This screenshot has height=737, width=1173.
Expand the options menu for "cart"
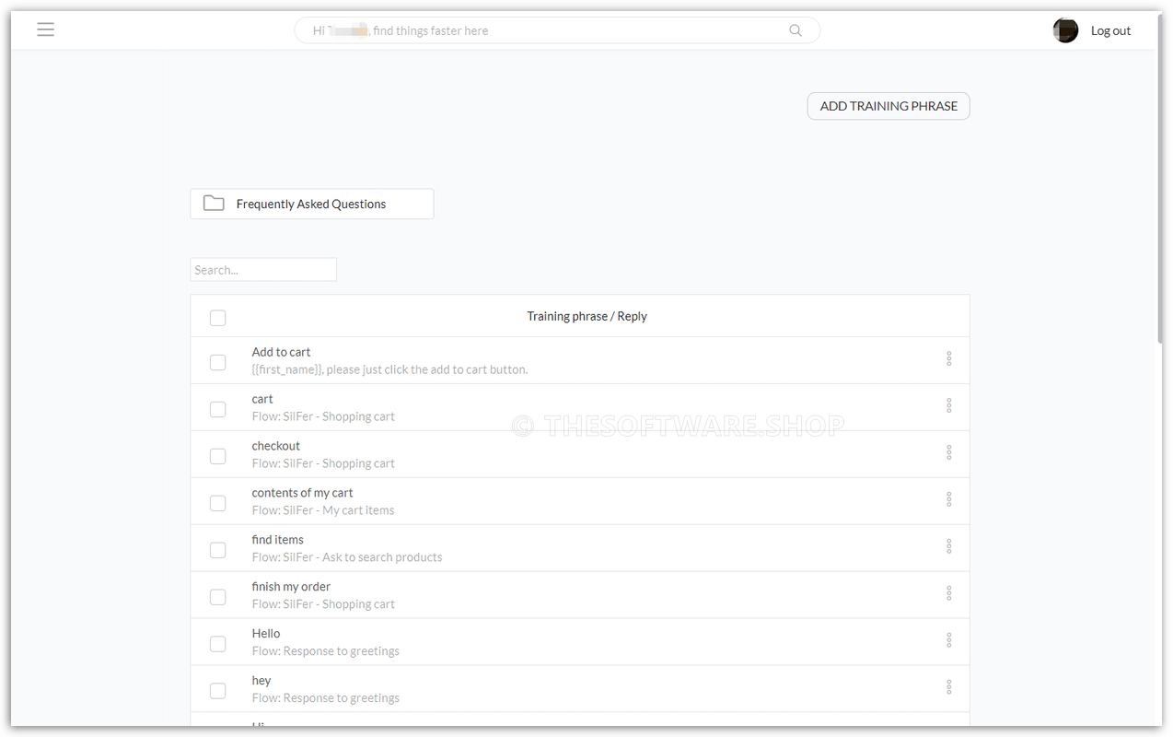(949, 405)
